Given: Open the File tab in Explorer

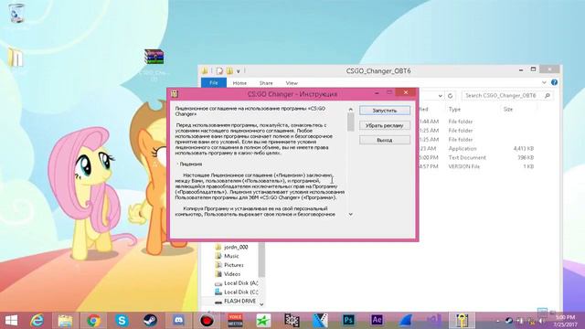Looking at the screenshot, I should (x=213, y=83).
